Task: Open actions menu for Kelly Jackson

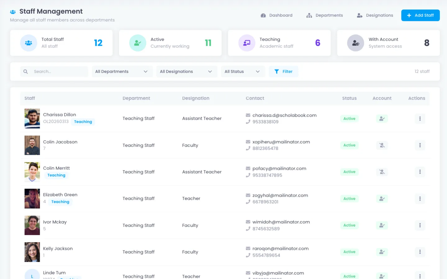Action: point(420,252)
